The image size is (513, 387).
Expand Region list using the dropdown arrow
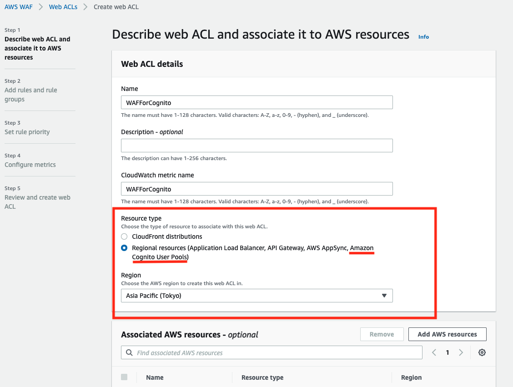[384, 296]
